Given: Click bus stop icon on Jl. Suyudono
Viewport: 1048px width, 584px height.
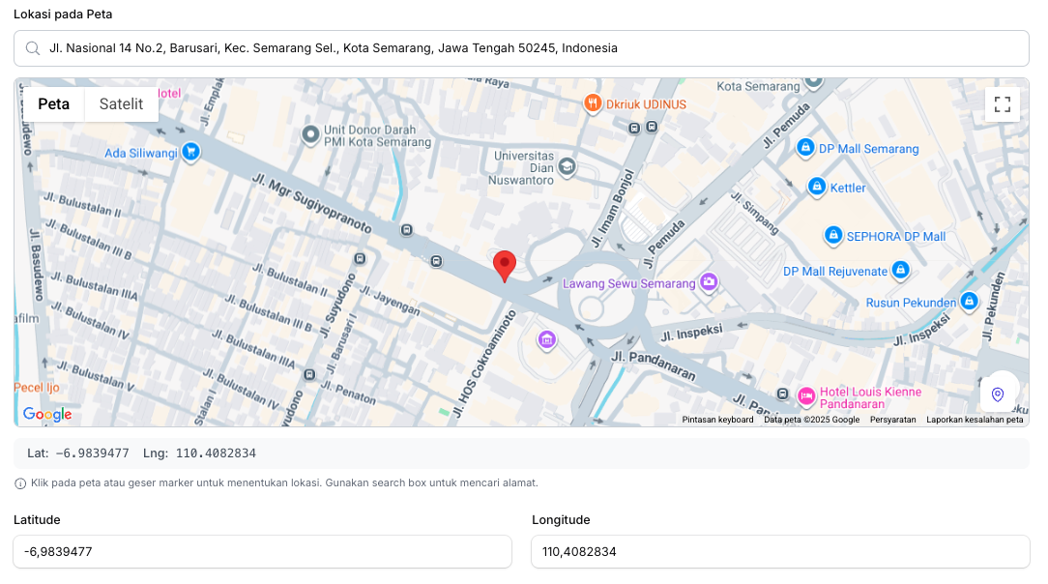Looking at the screenshot, I should (x=361, y=258).
